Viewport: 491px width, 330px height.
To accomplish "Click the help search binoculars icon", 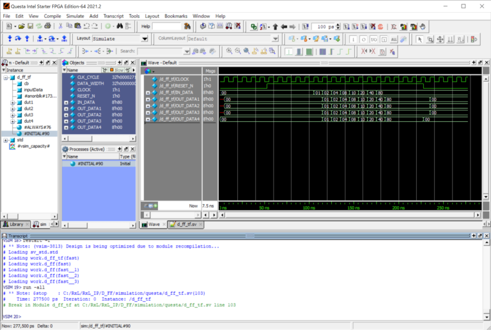I will click(187, 26).
